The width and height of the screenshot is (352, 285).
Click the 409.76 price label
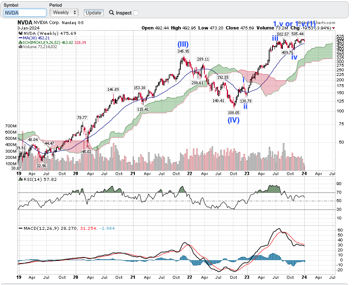pyautogui.click(x=288, y=52)
